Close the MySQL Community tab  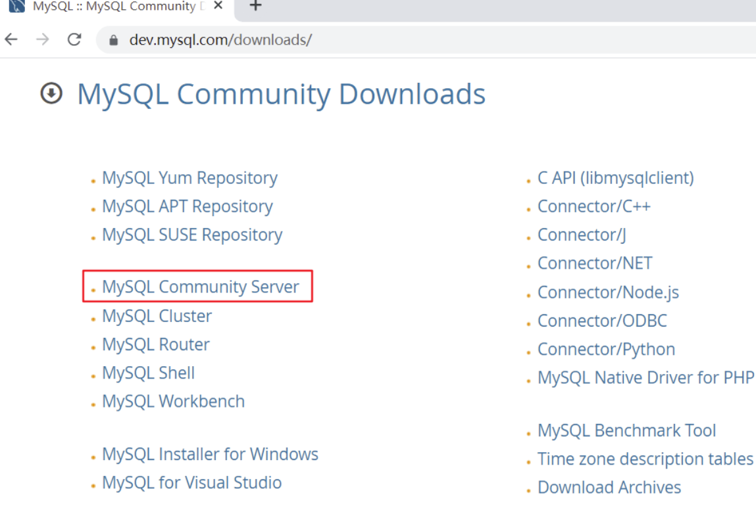pos(218,5)
